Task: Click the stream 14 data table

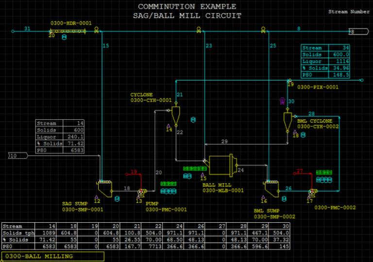Action: tap(60, 137)
